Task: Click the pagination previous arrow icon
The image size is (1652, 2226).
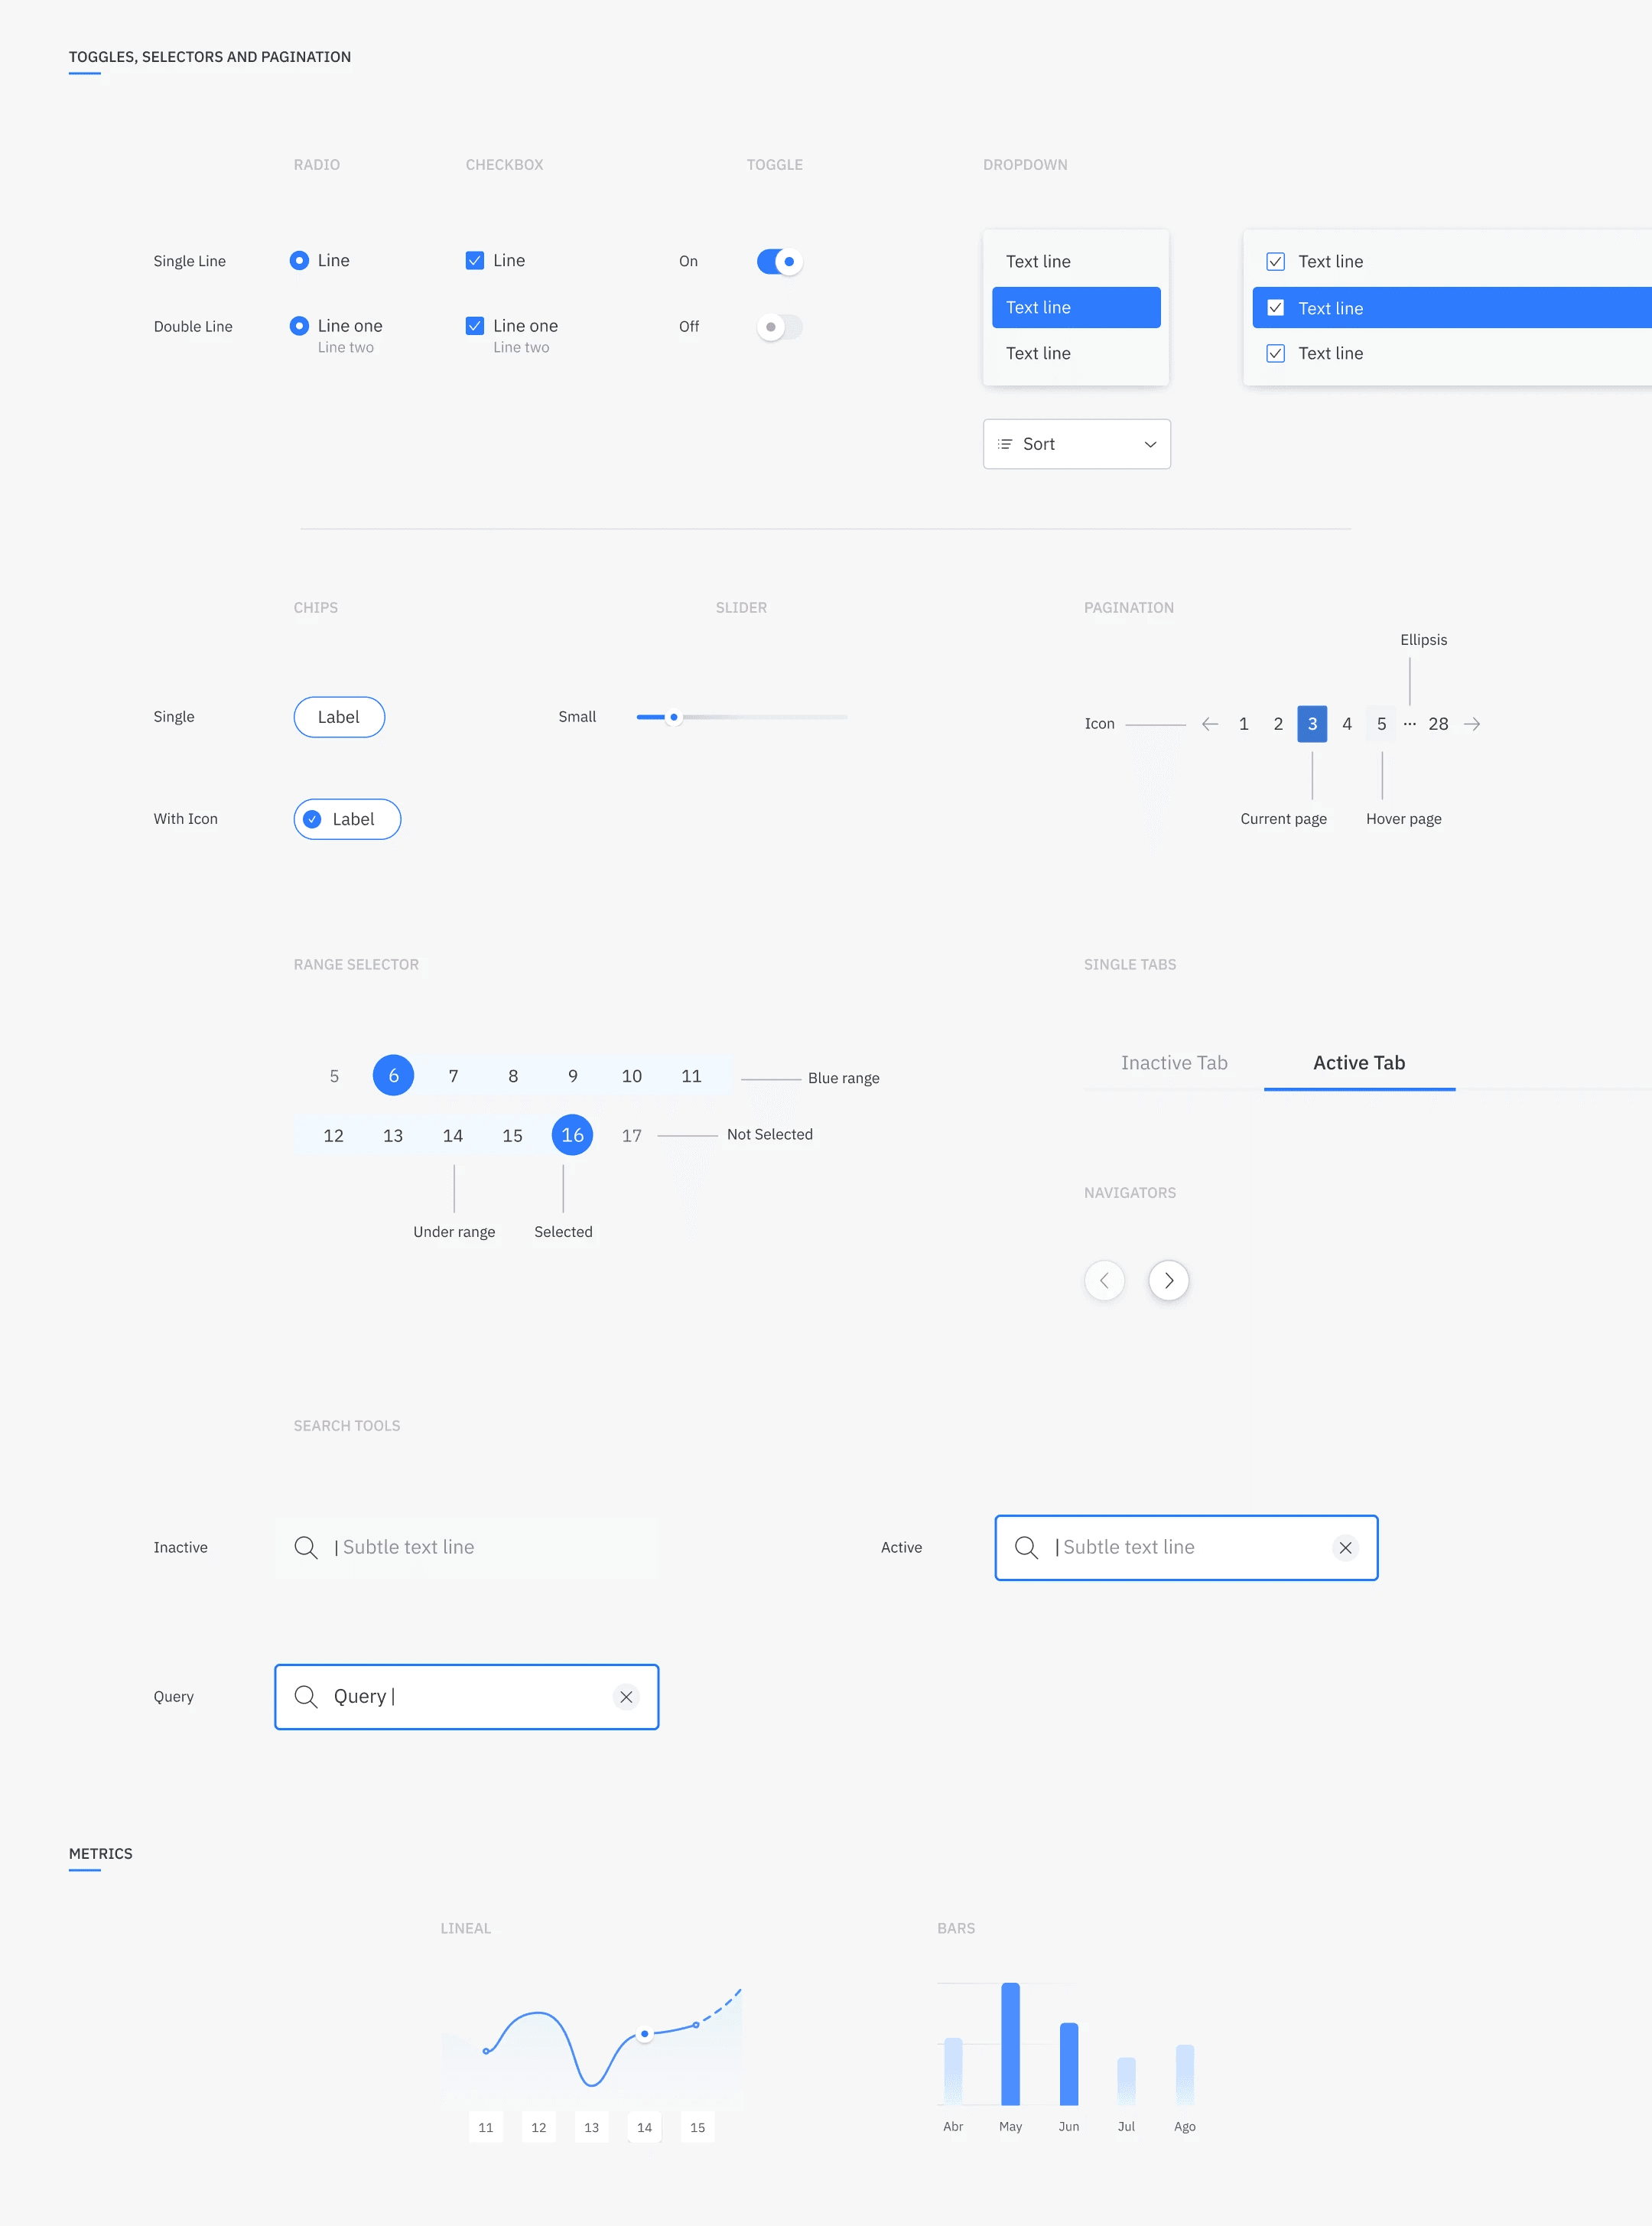Action: tap(1209, 724)
